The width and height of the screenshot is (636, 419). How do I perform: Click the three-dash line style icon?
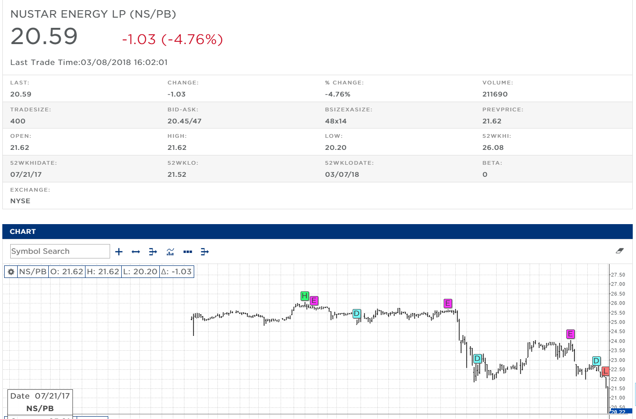tap(188, 251)
